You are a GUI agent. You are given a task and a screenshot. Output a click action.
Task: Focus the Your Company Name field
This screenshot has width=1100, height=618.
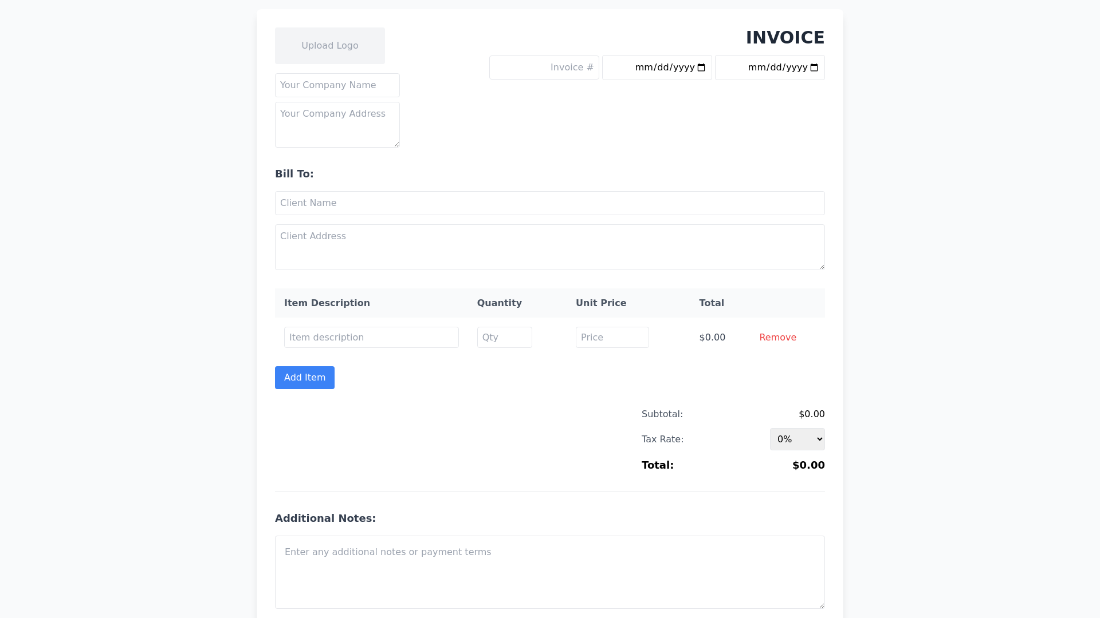pos(337,85)
